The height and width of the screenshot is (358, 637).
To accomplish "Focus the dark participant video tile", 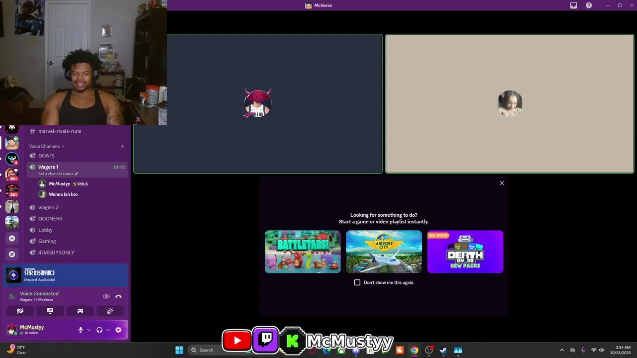I will tap(258, 104).
